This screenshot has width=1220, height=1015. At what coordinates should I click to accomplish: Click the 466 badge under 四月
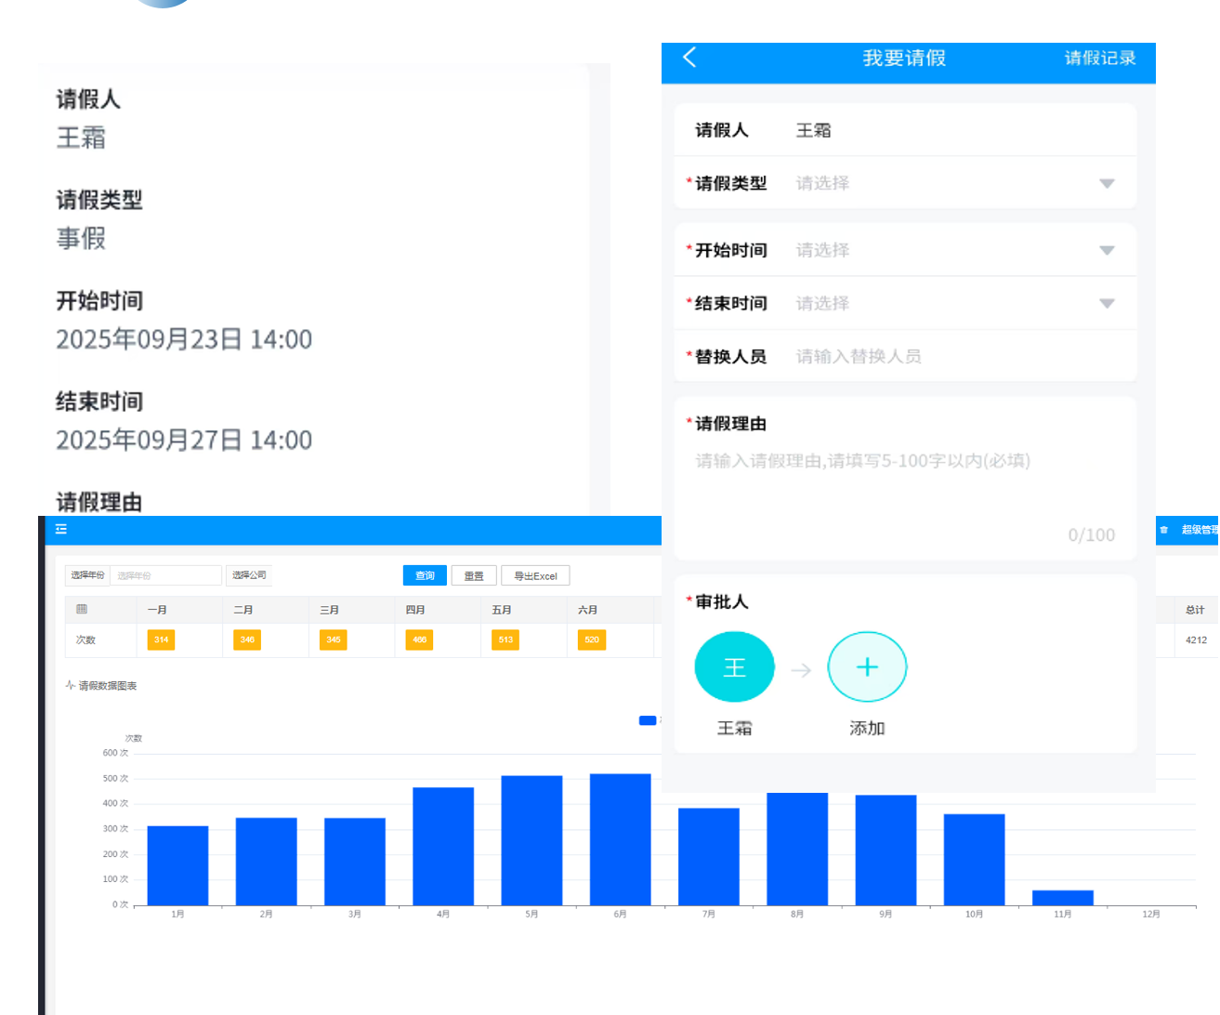pyautogui.click(x=419, y=639)
